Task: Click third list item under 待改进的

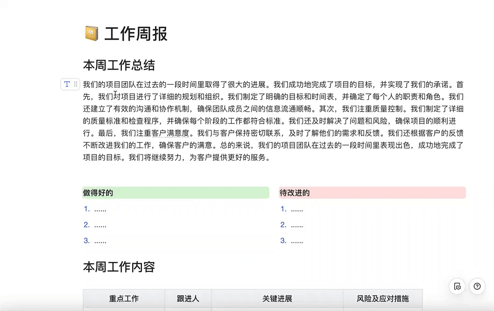Action: coord(292,241)
